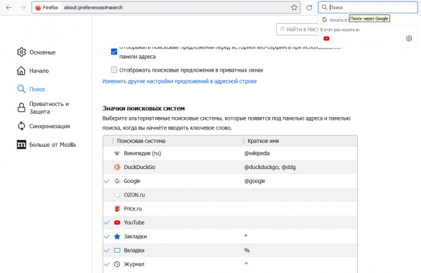Uncheck suggestions before browsing history checkbox
The height and width of the screenshot is (273, 421).
coord(114,51)
